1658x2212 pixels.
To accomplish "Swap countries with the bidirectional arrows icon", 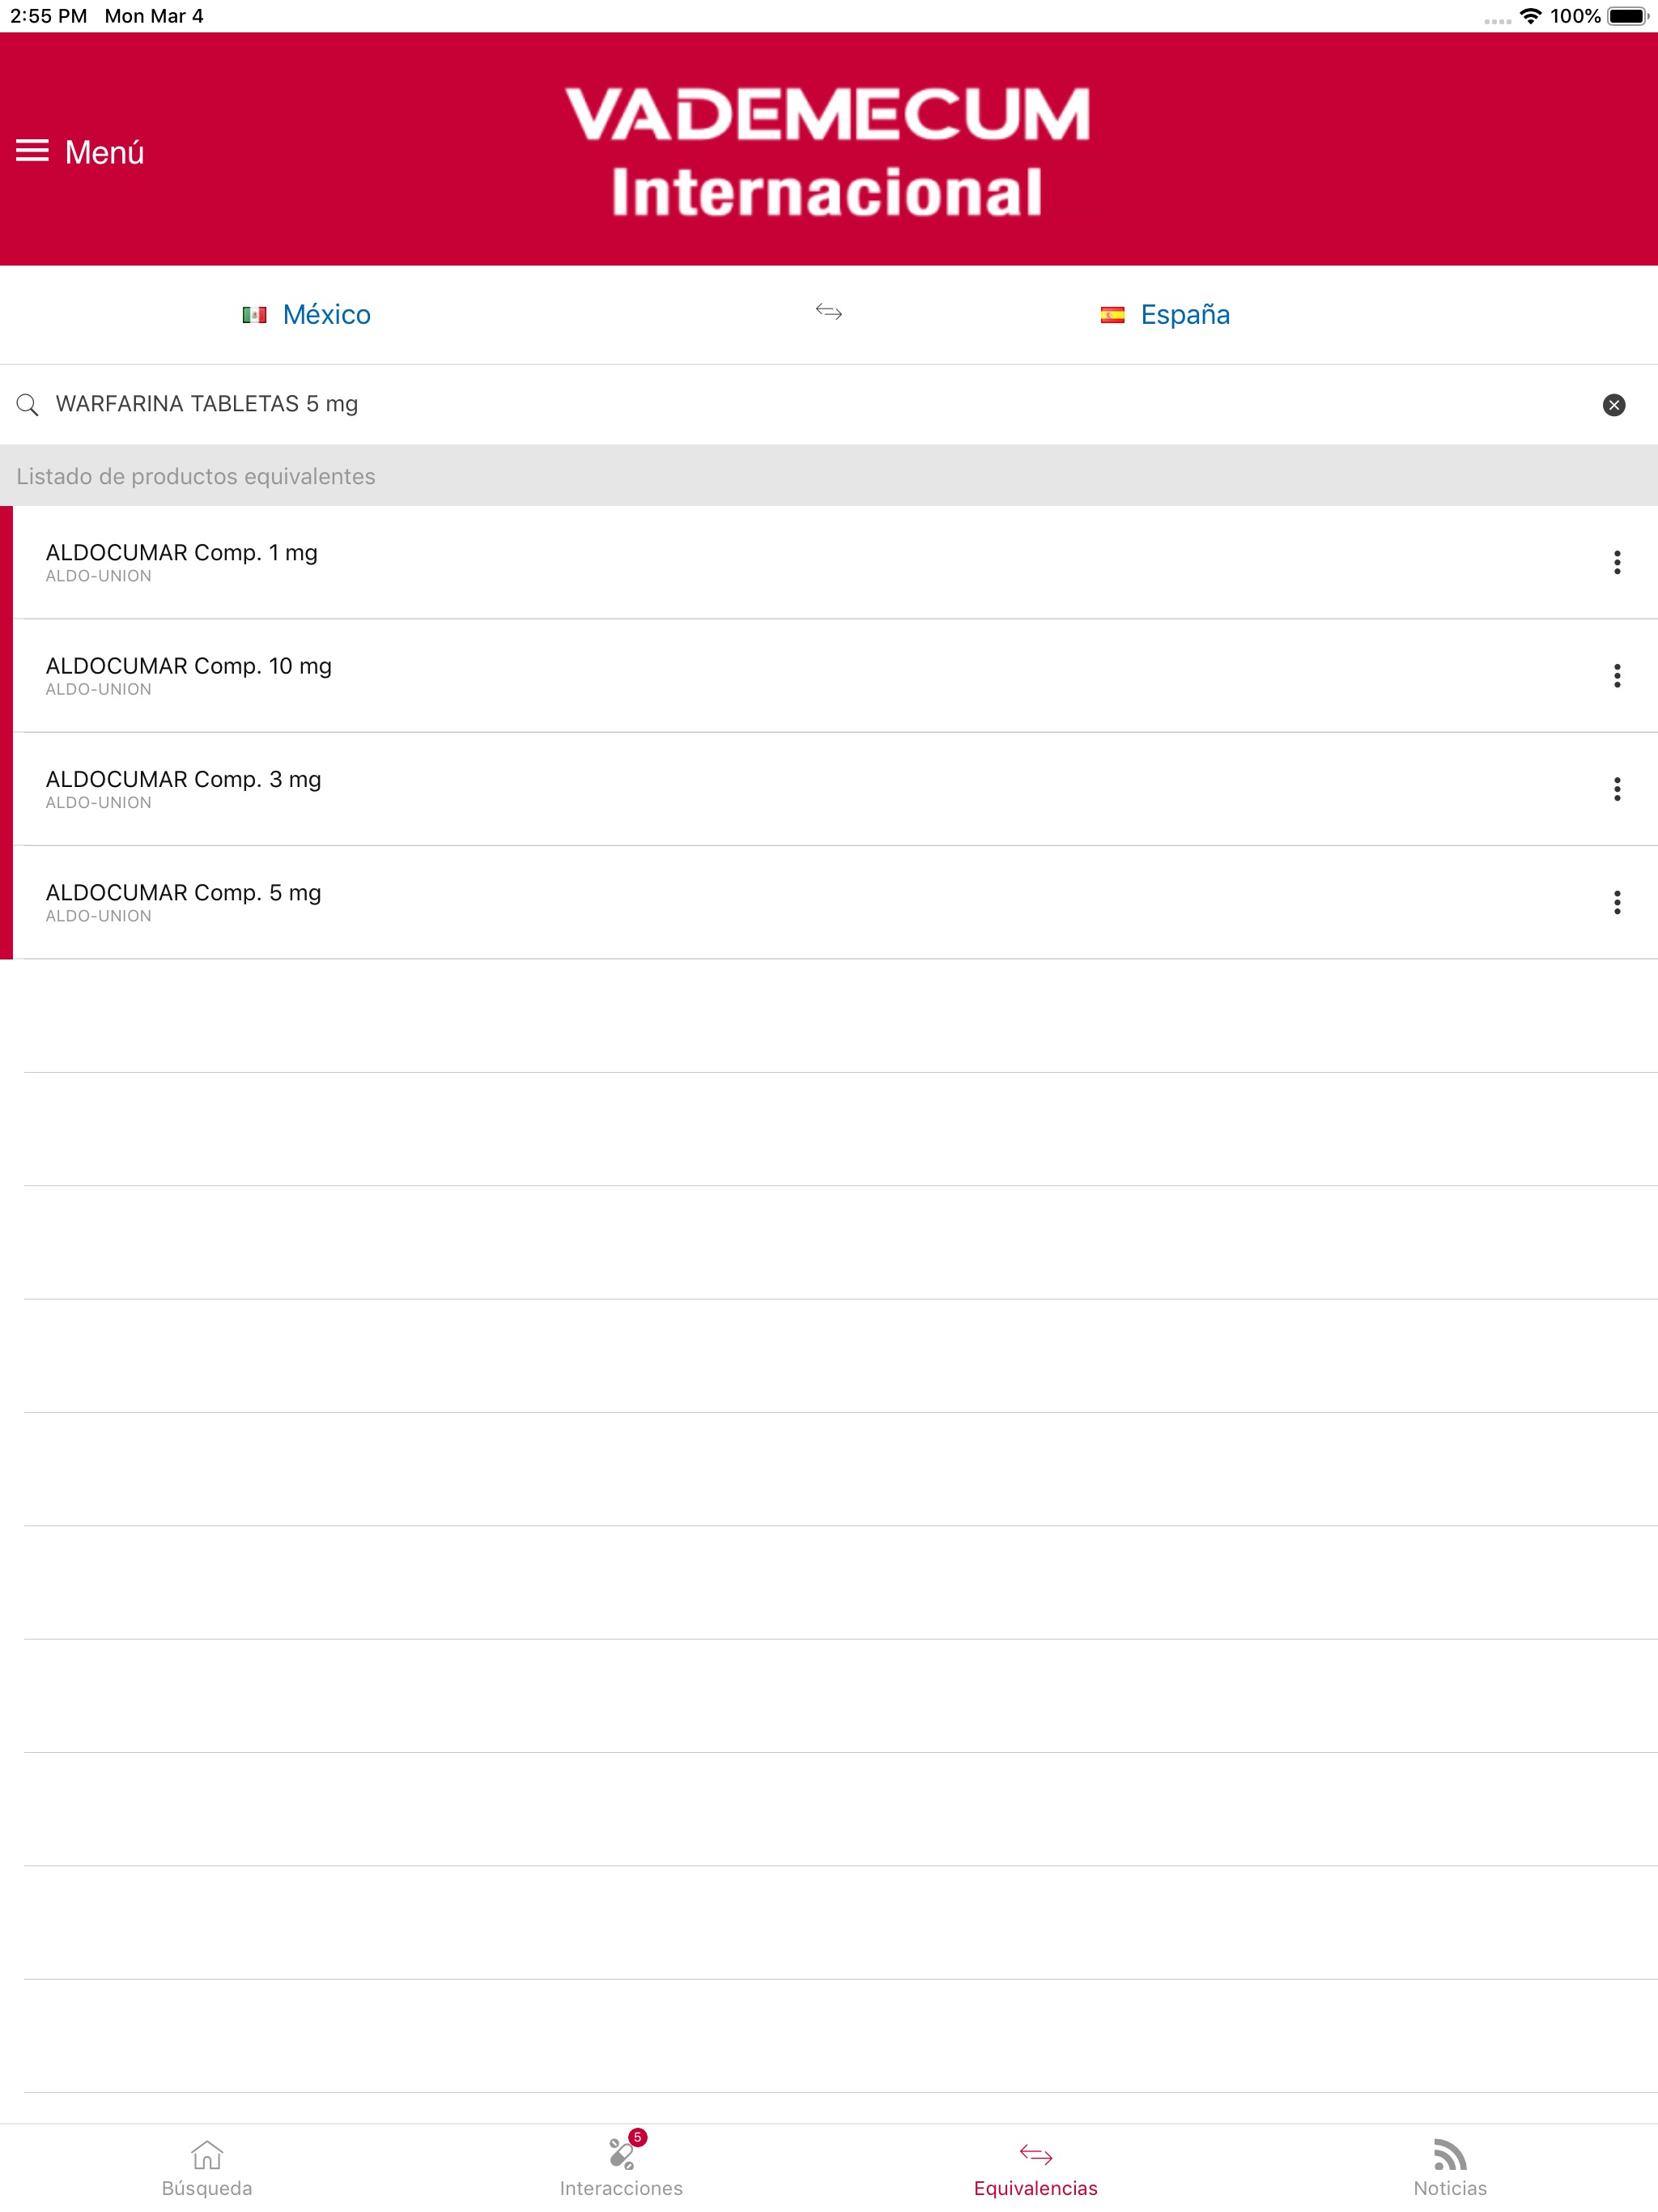I will click(x=828, y=312).
